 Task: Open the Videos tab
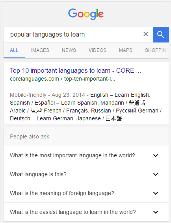97,50
